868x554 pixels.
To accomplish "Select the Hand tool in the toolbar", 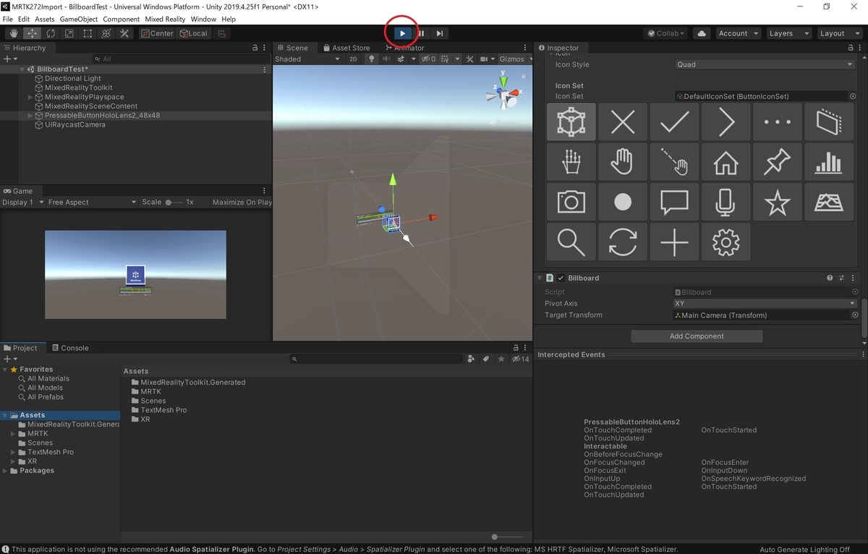I will click(14, 33).
